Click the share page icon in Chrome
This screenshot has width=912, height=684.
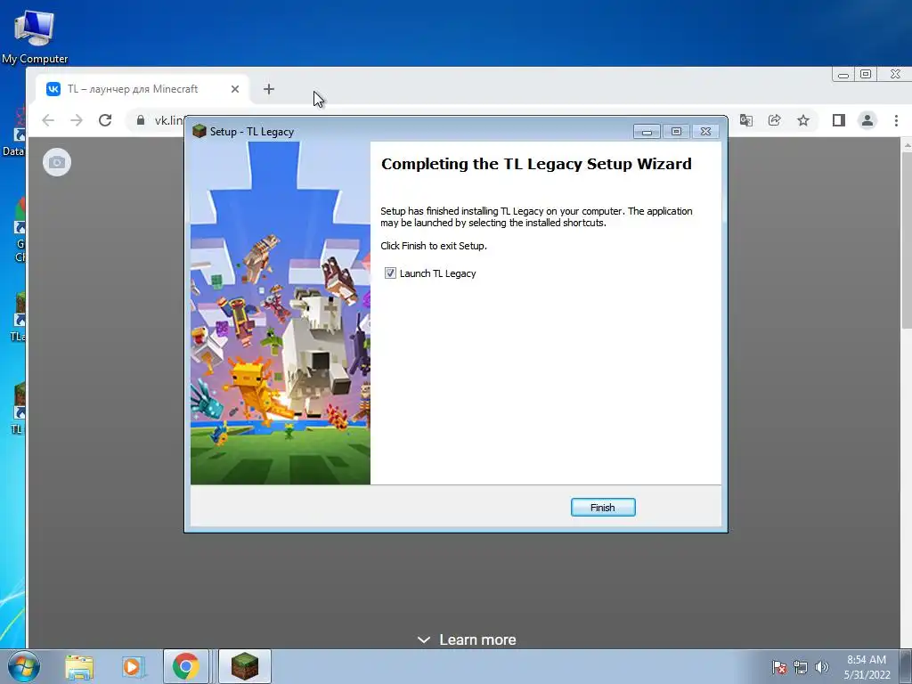(x=774, y=120)
